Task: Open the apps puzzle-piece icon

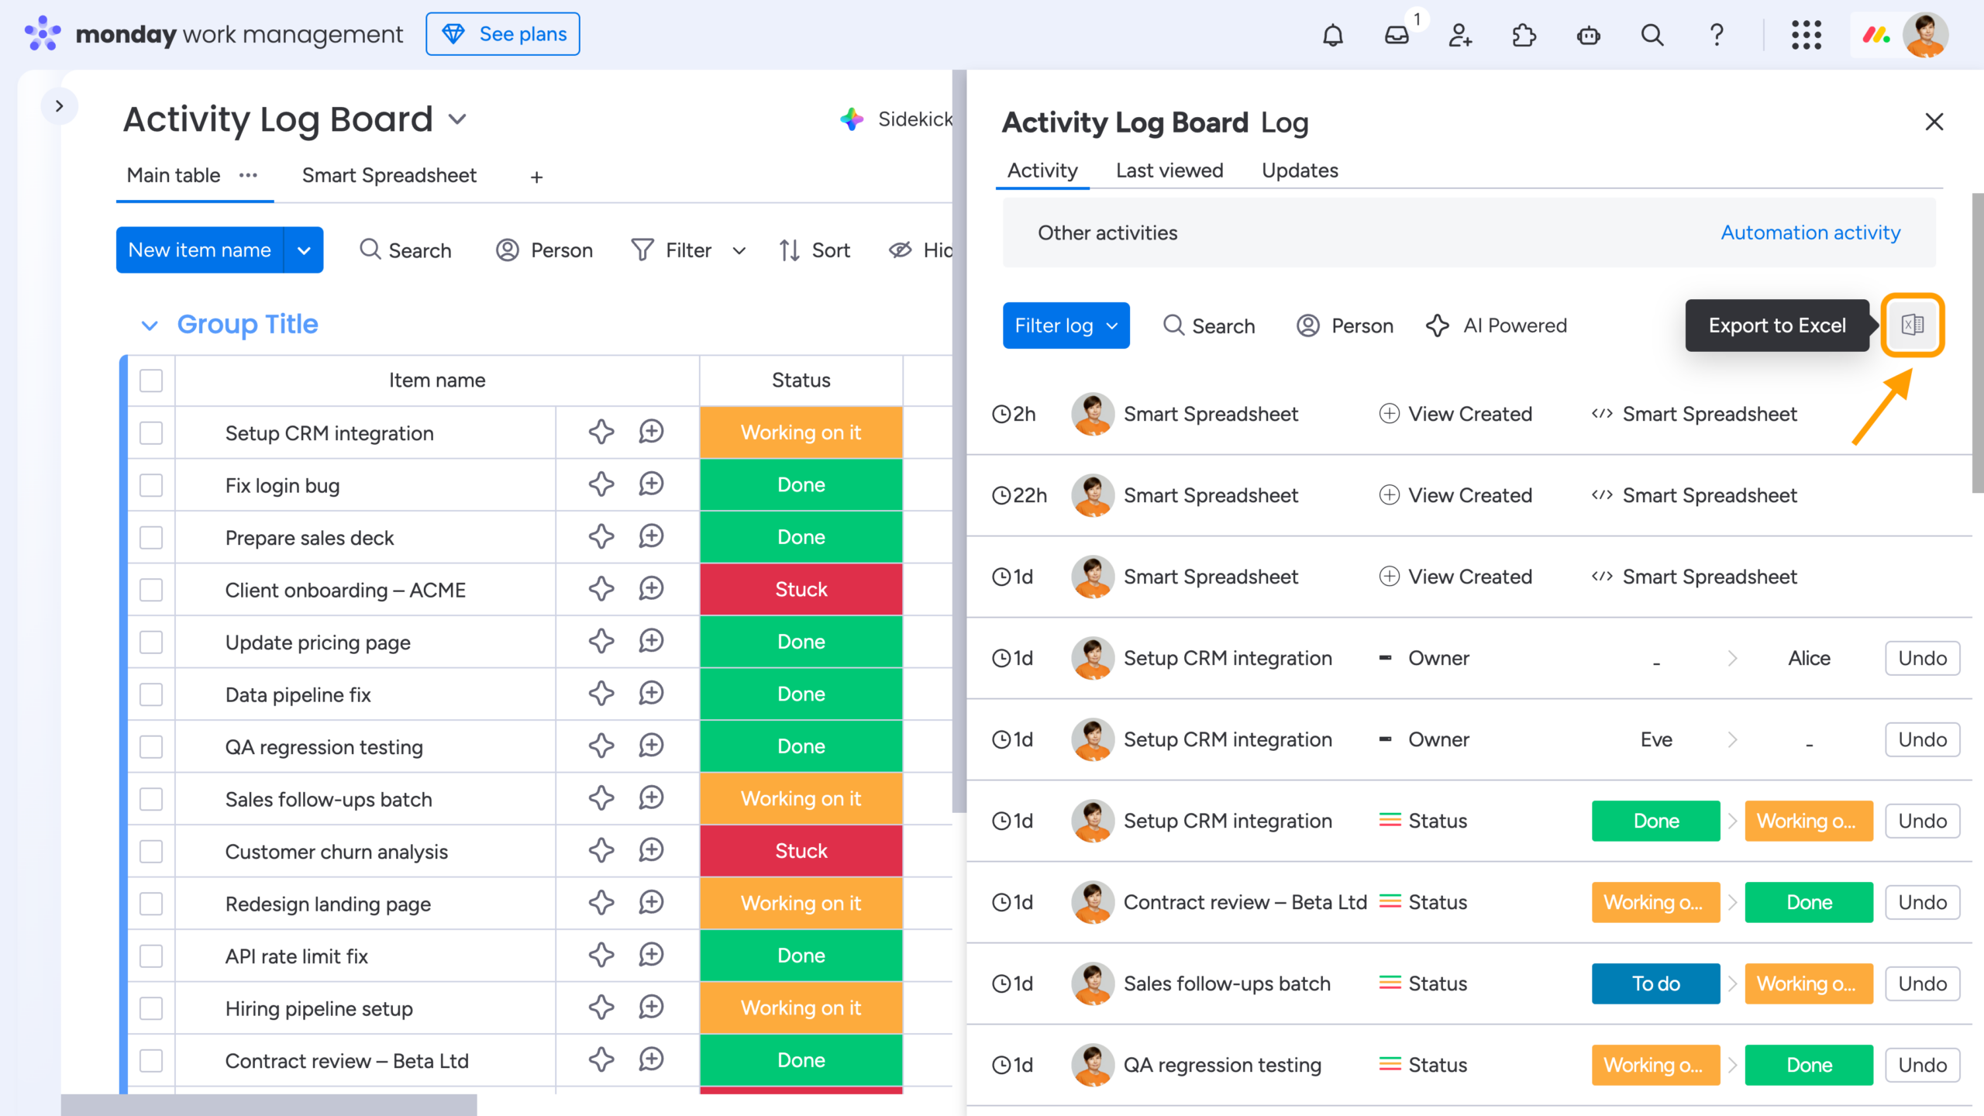Action: tap(1524, 35)
